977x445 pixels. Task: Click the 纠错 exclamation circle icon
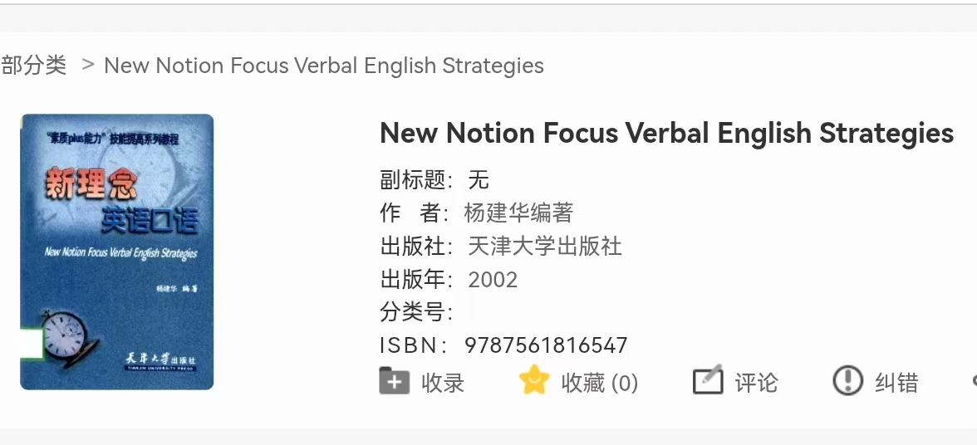point(847,381)
